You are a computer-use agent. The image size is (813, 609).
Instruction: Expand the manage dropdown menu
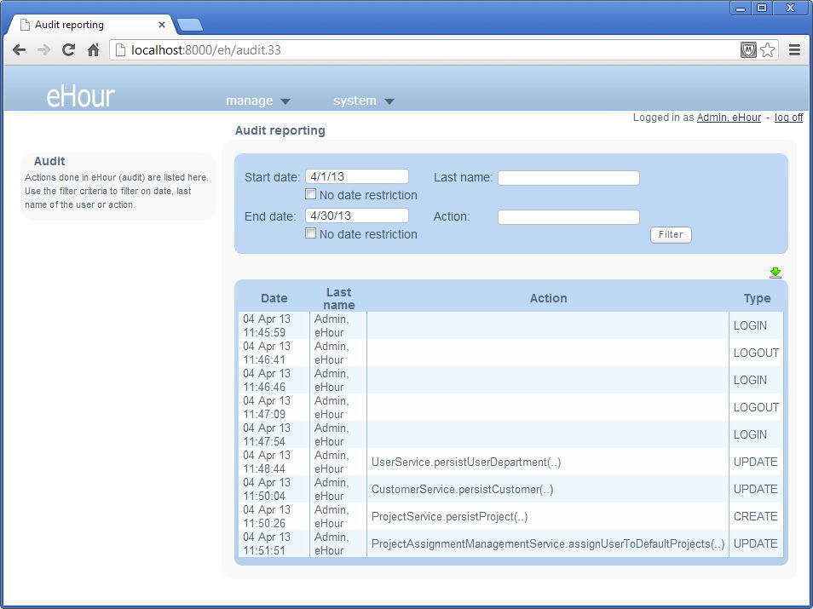257,101
